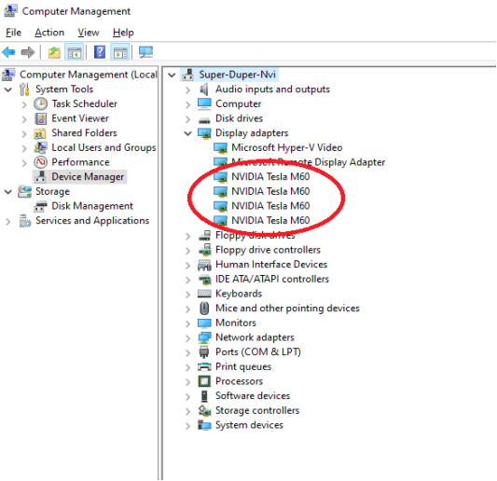Image resolution: width=497 pixels, height=481 pixels.
Task: Expand Floppy drive controllers category
Action: point(188,251)
